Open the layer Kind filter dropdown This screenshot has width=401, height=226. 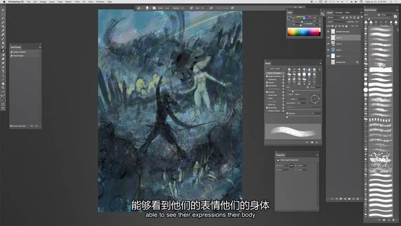(x=334, y=17)
